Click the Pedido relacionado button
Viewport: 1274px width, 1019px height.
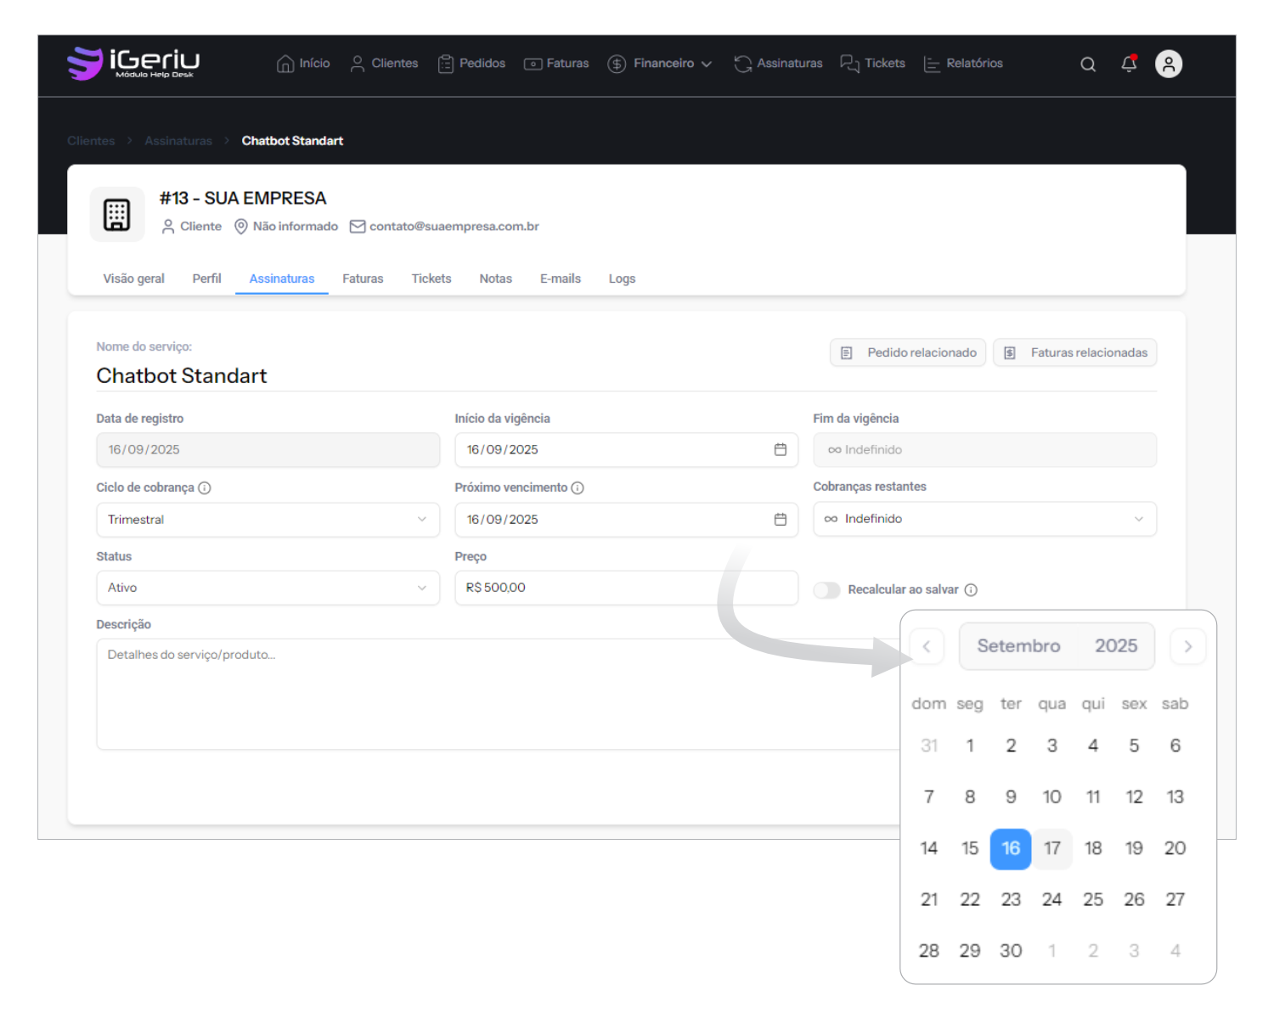coord(908,353)
